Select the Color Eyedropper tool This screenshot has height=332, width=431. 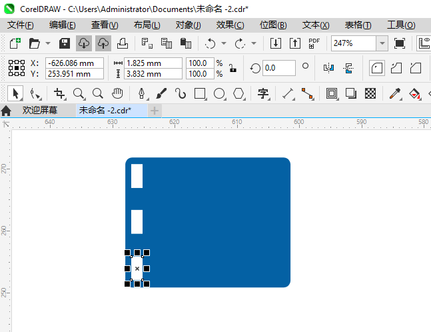pos(395,93)
